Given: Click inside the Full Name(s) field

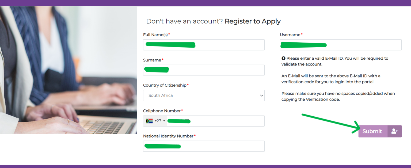Looking at the screenshot, I should [203, 45].
